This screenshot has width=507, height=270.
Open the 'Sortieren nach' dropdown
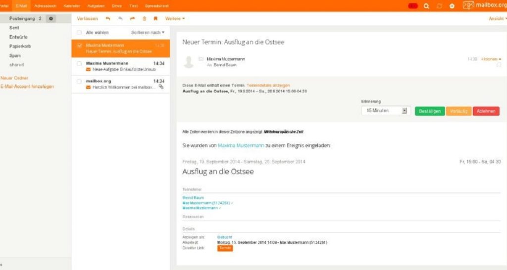[148, 32]
